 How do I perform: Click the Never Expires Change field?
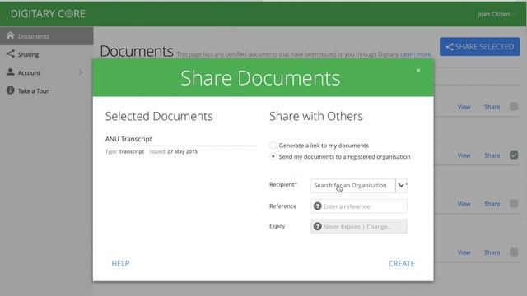coord(359,227)
